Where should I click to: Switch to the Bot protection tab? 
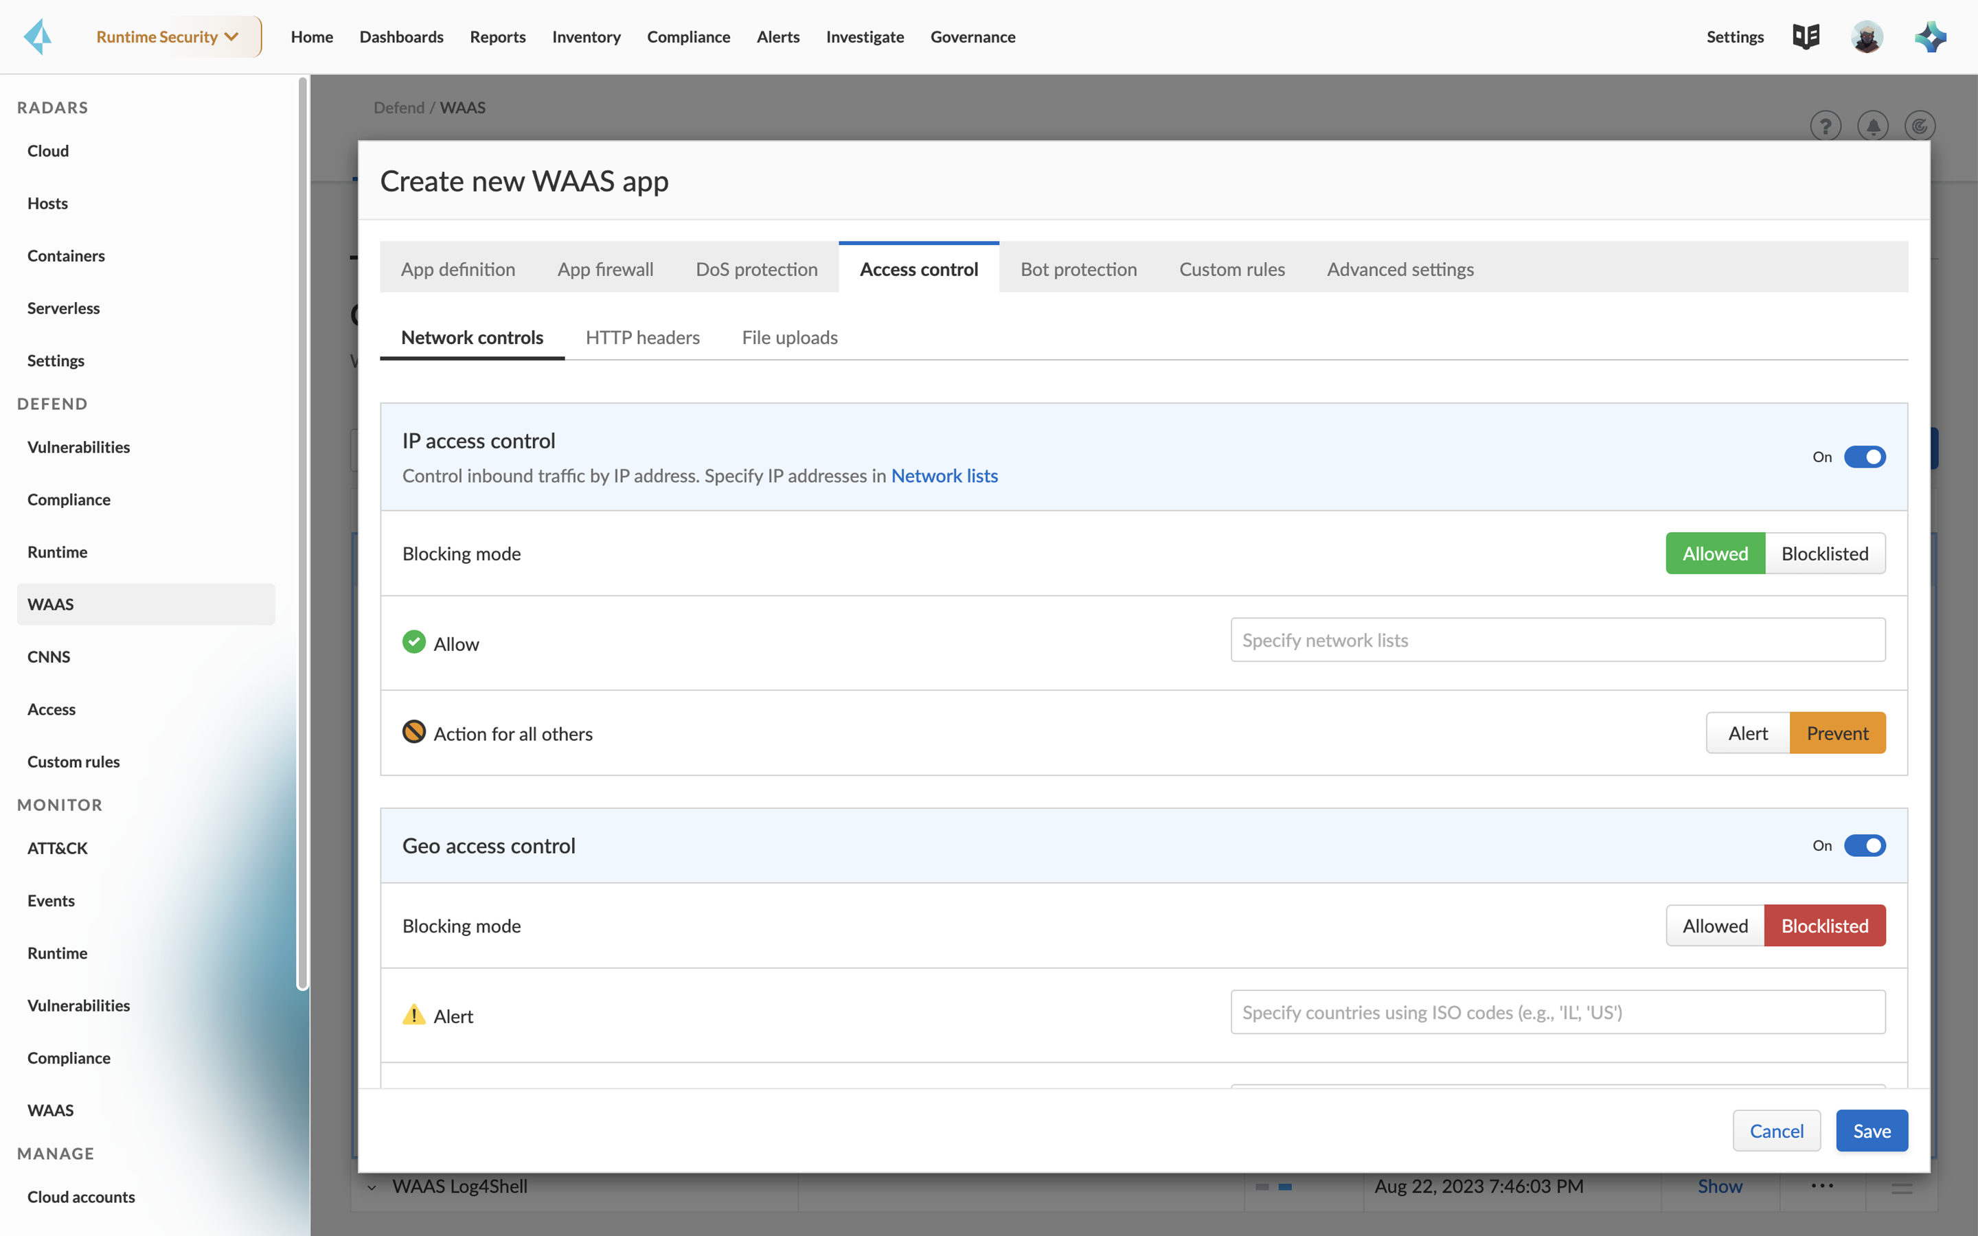point(1078,269)
